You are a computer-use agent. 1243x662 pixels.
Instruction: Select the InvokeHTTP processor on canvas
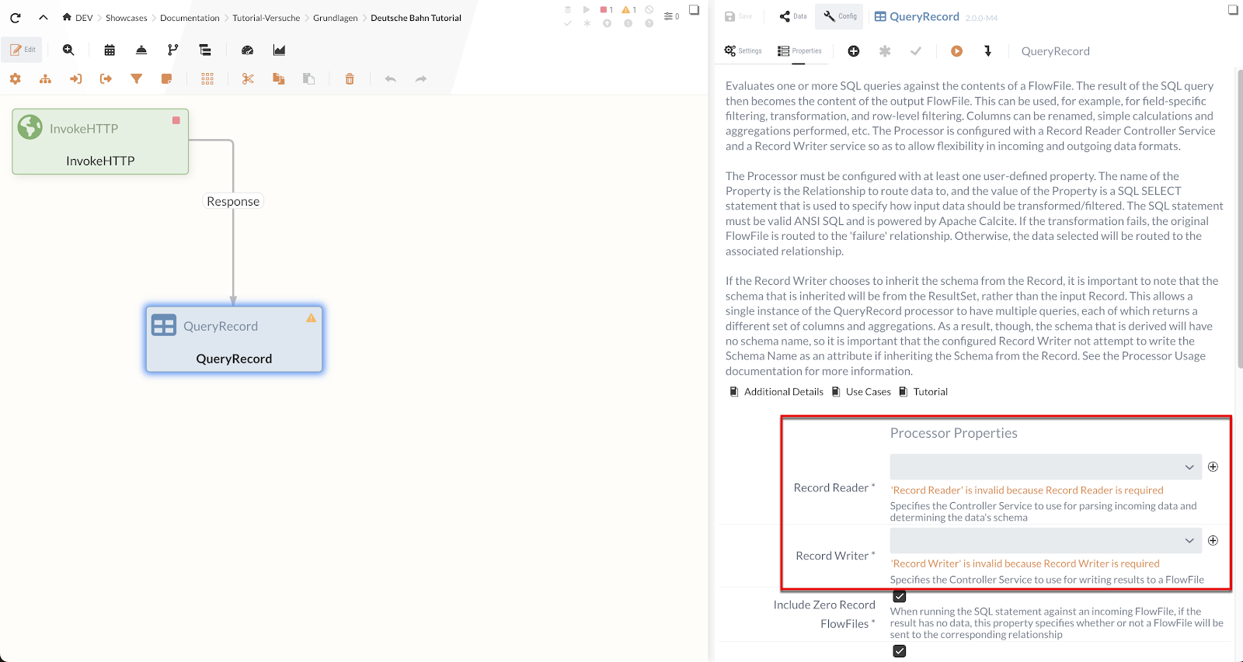[x=100, y=142]
